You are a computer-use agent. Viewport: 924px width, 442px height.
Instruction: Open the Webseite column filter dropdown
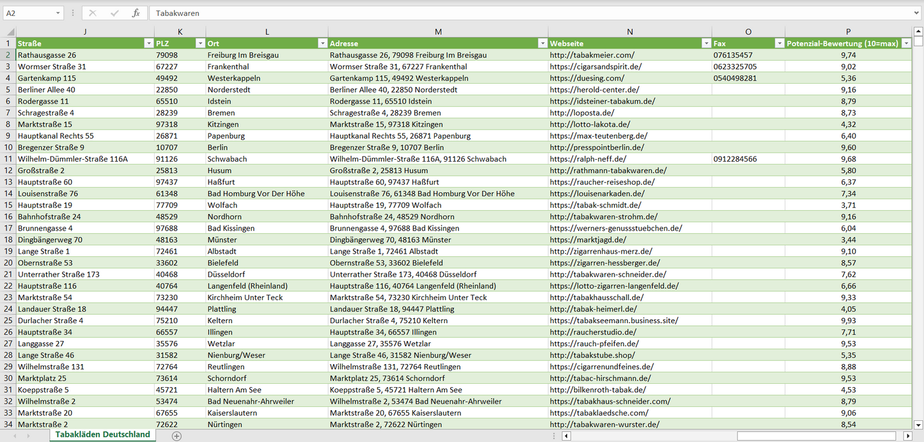pyautogui.click(x=706, y=43)
